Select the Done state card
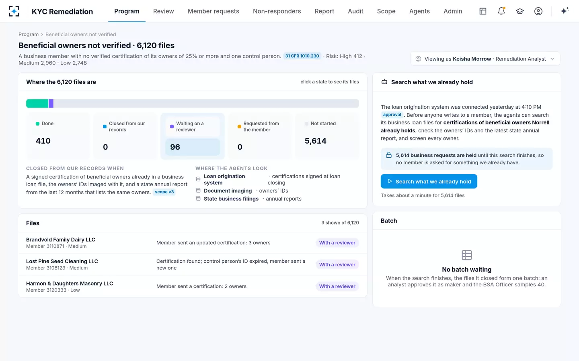The image size is (579, 361). [58, 136]
